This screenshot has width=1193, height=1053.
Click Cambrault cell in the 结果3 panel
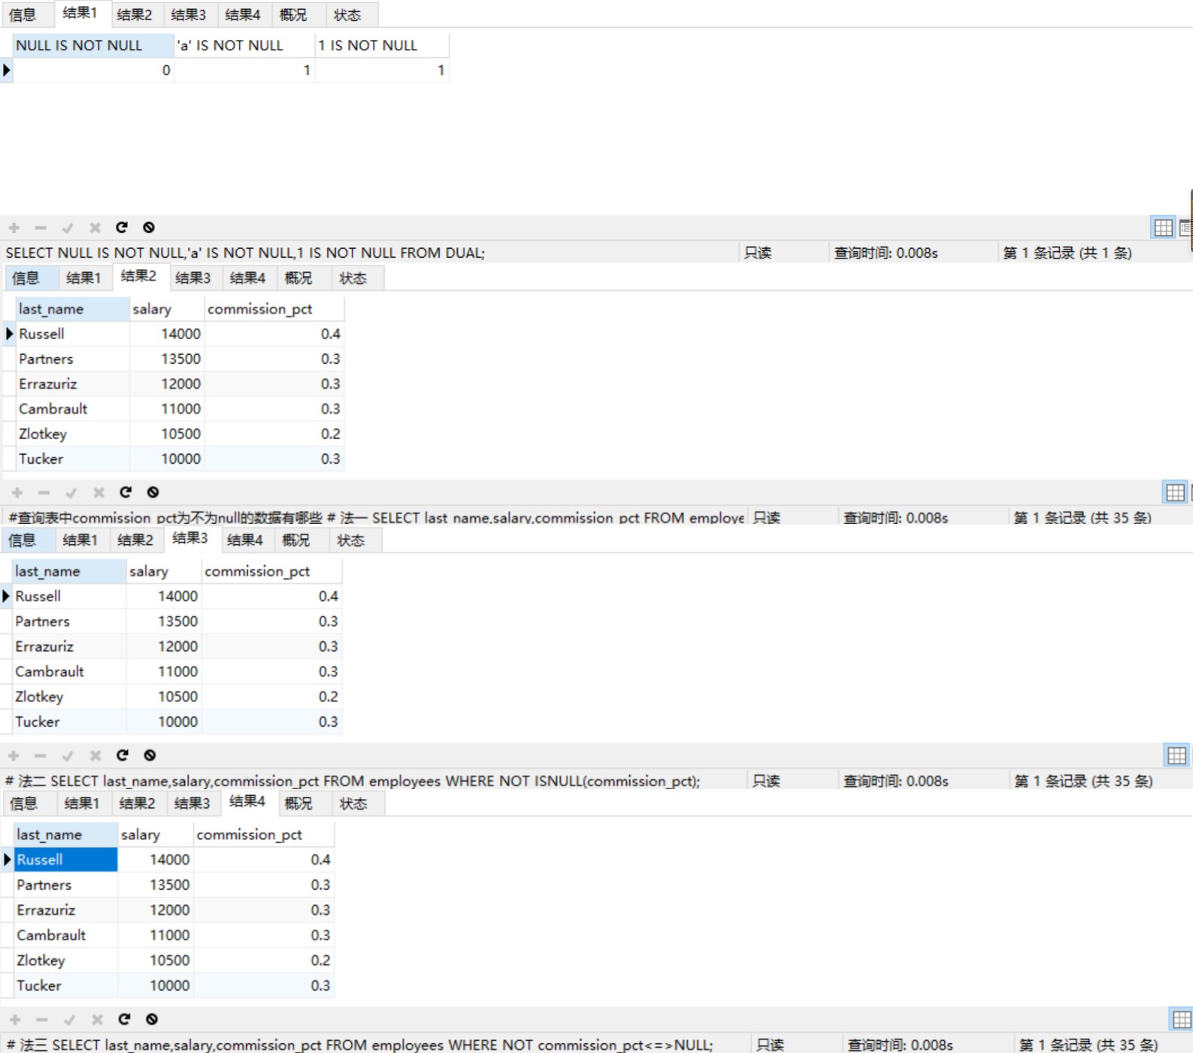69,672
